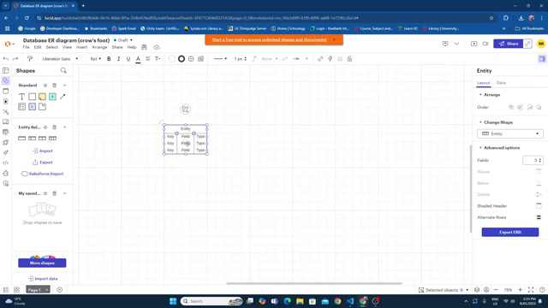Collapse My saved shapes section
This screenshot has width=548, height=308.
coord(65,193)
